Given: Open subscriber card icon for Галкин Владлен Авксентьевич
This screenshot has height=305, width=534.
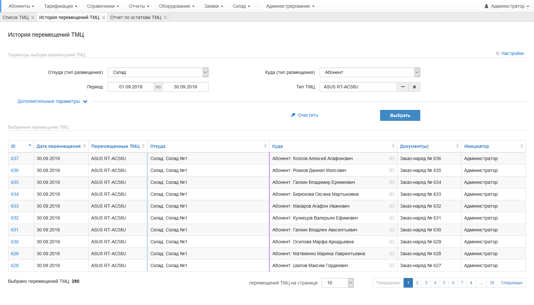Looking at the screenshot, I should [392, 230].
